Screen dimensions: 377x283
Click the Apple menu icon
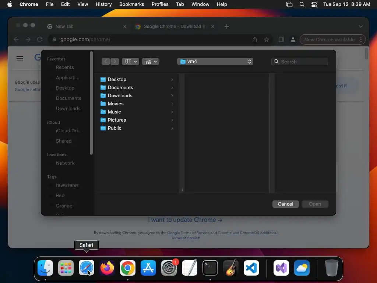pyautogui.click(x=10, y=4)
